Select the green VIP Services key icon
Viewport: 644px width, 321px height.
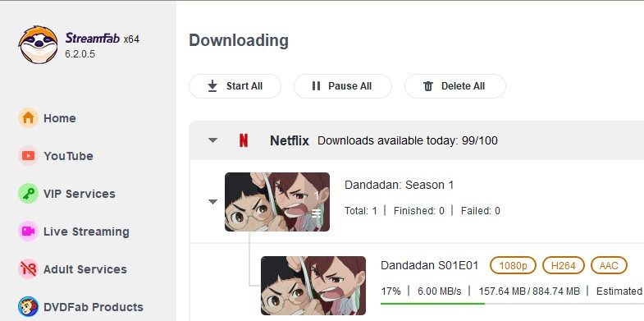click(x=28, y=194)
